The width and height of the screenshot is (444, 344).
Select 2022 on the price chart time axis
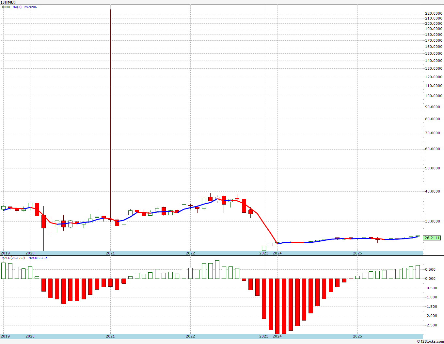190,253
